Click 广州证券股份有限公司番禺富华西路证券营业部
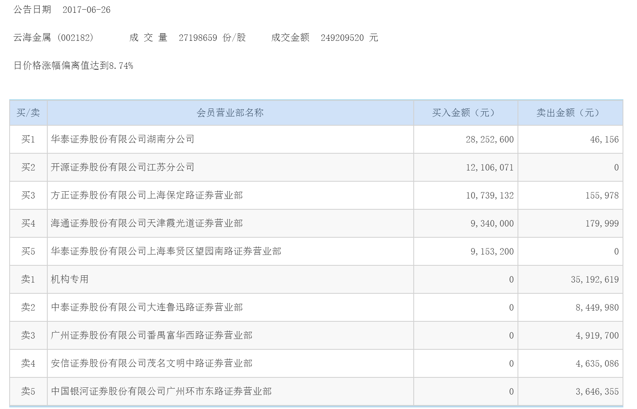Image resolution: width=637 pixels, height=409 pixels. click(152, 335)
